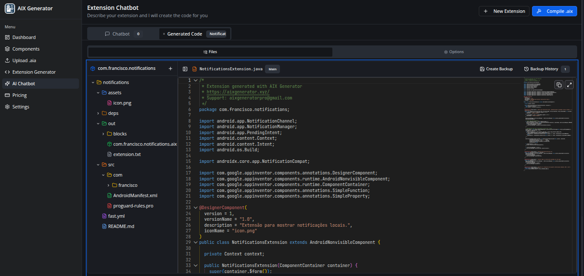Collapse the notifications root folder

[x=93, y=82]
